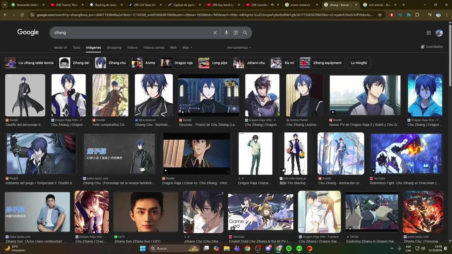This screenshot has height=254, width=452.
Task: Open File Explorer from the taskbar
Action: 226,248
